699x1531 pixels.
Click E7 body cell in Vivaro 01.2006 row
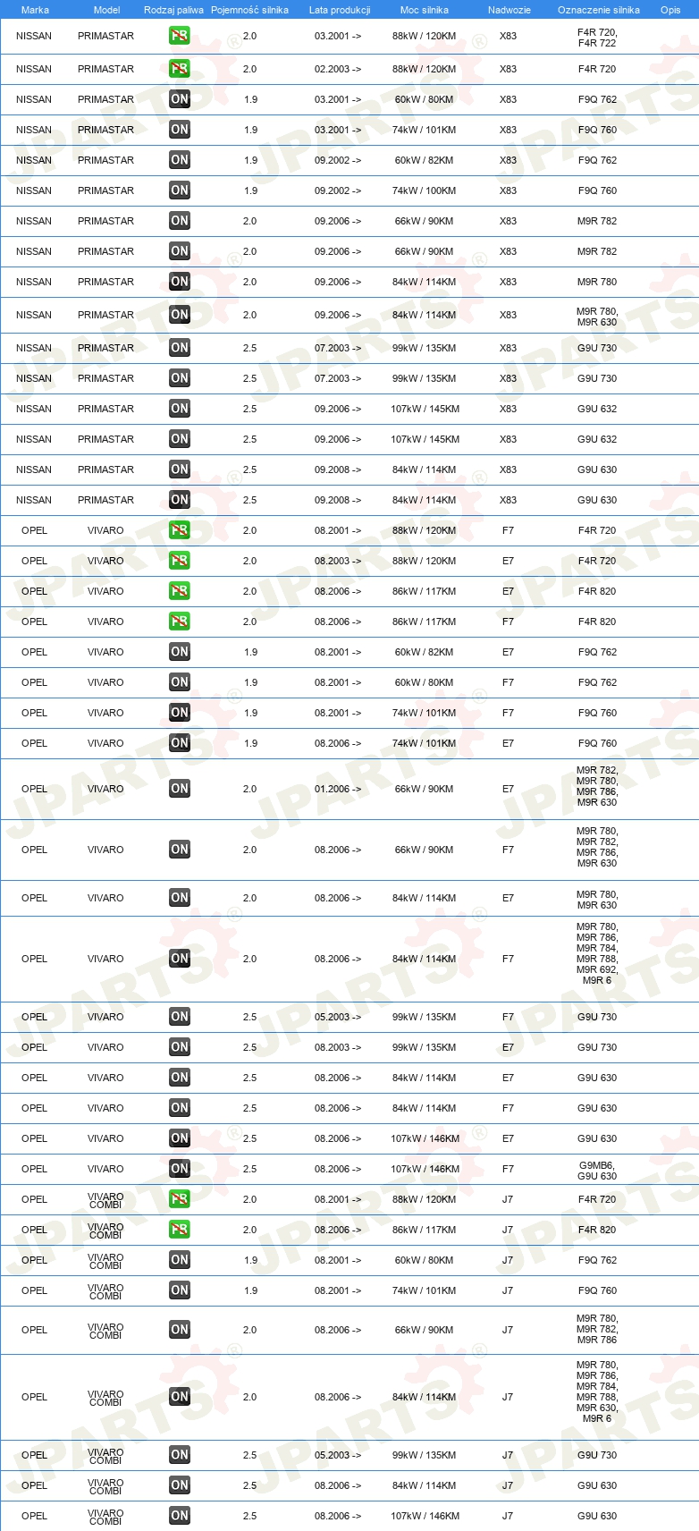pos(508,789)
